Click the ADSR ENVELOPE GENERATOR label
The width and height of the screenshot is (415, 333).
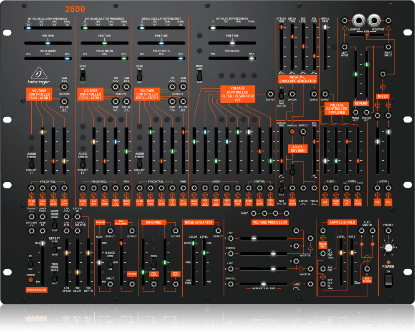coord(297,79)
